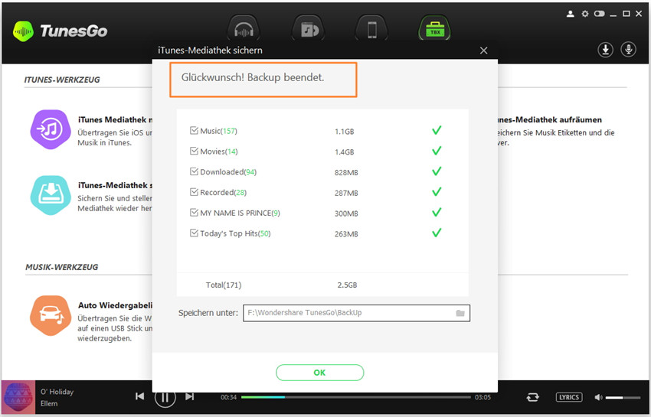
Task: Pause the current song
Action: pos(165,397)
